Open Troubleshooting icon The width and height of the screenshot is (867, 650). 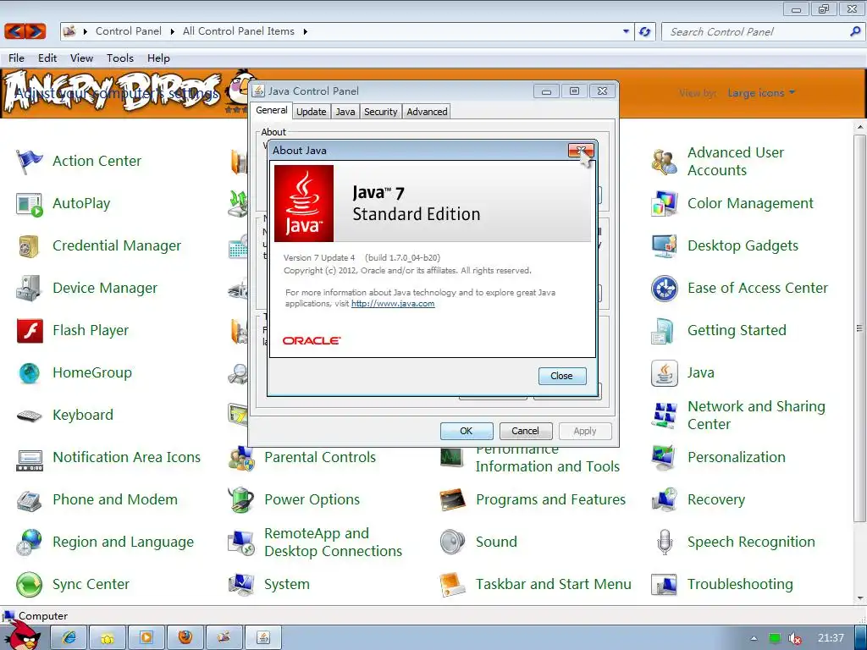point(664,585)
